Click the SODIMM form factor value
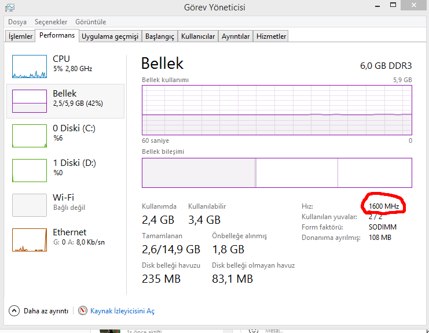The height and width of the screenshot is (333, 429). 383,227
